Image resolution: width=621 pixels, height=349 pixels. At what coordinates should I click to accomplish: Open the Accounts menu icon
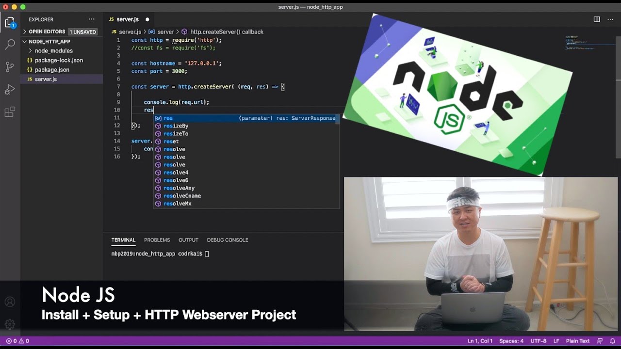pos(10,302)
